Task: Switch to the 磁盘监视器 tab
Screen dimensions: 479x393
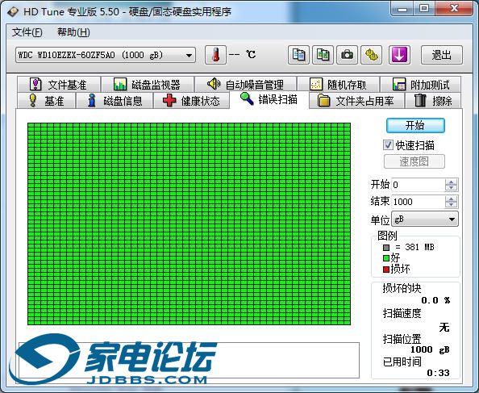Action: pos(148,85)
